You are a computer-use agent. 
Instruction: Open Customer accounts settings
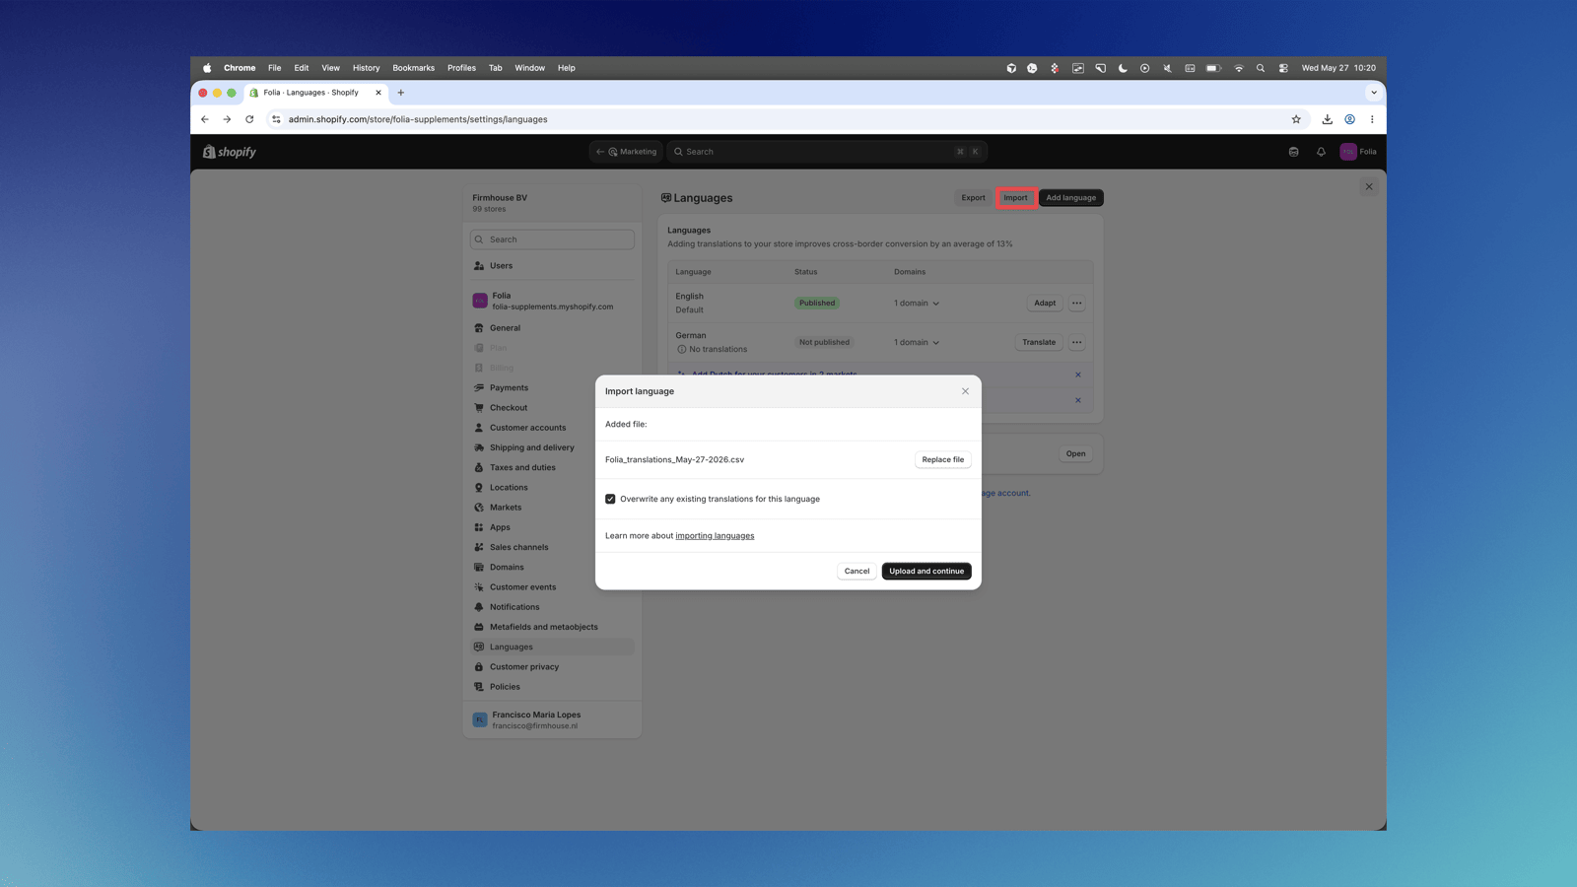click(552, 428)
